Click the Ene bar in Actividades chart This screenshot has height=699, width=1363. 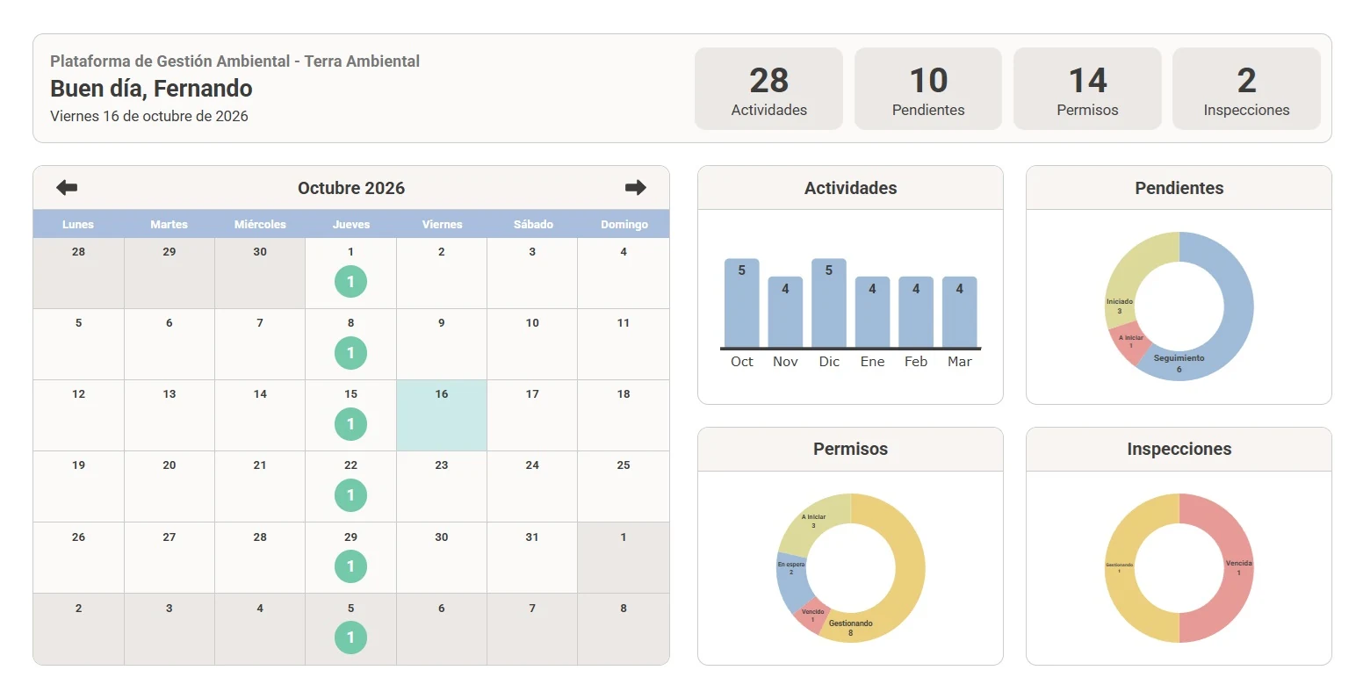pos(872,312)
